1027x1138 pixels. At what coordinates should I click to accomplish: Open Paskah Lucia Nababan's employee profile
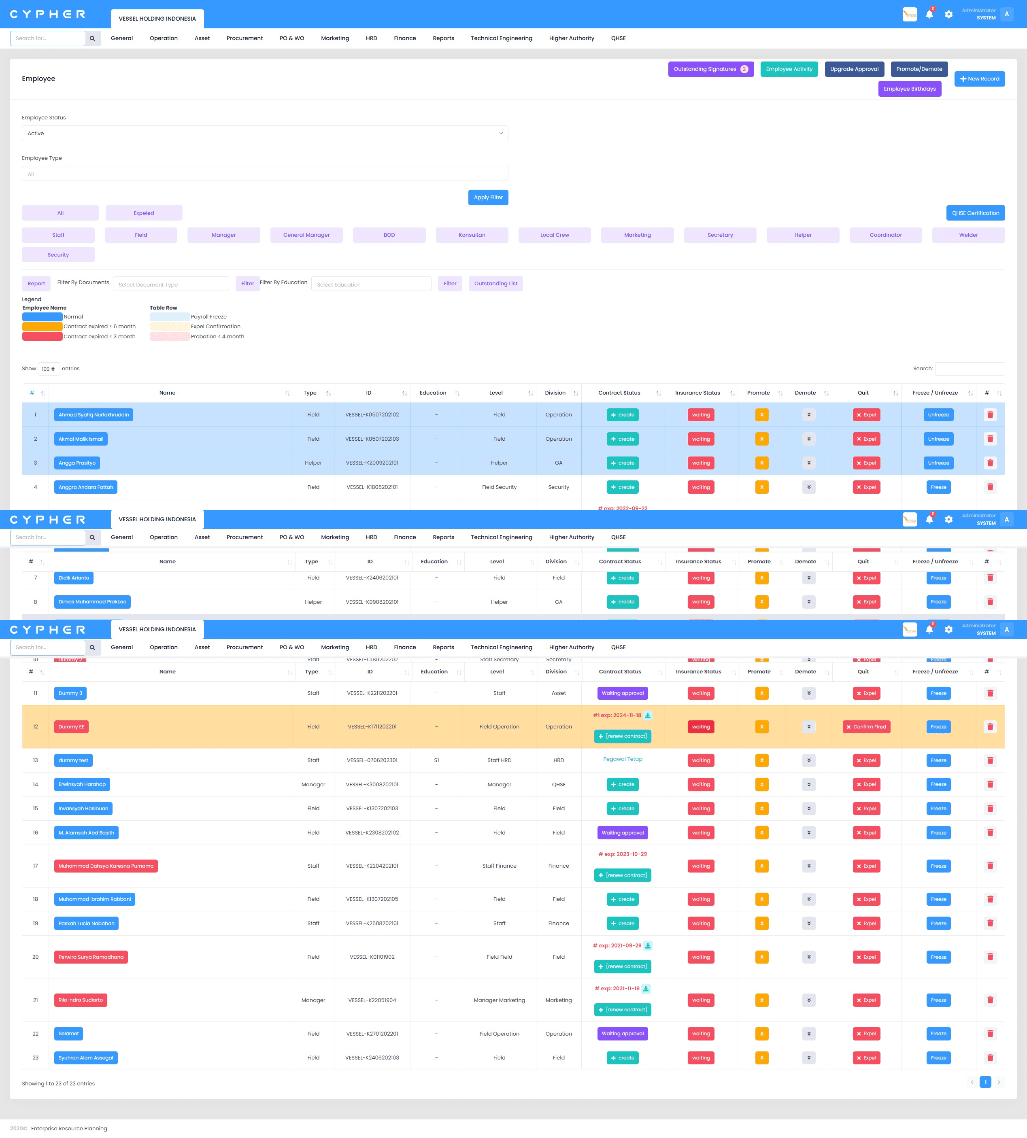coord(86,924)
